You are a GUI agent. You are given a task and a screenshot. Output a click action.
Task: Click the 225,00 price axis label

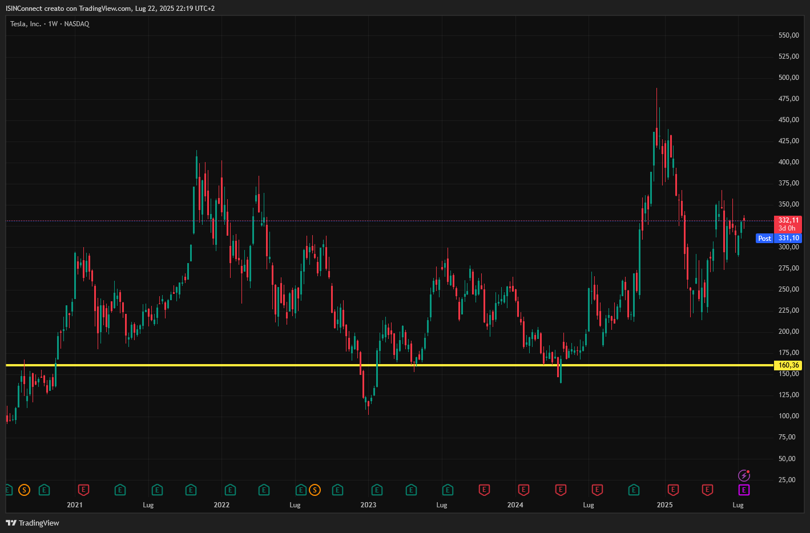tap(788, 310)
